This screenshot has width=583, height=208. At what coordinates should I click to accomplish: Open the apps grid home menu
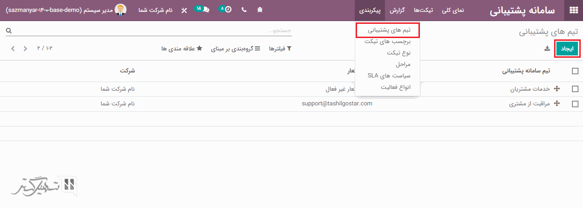point(573,11)
